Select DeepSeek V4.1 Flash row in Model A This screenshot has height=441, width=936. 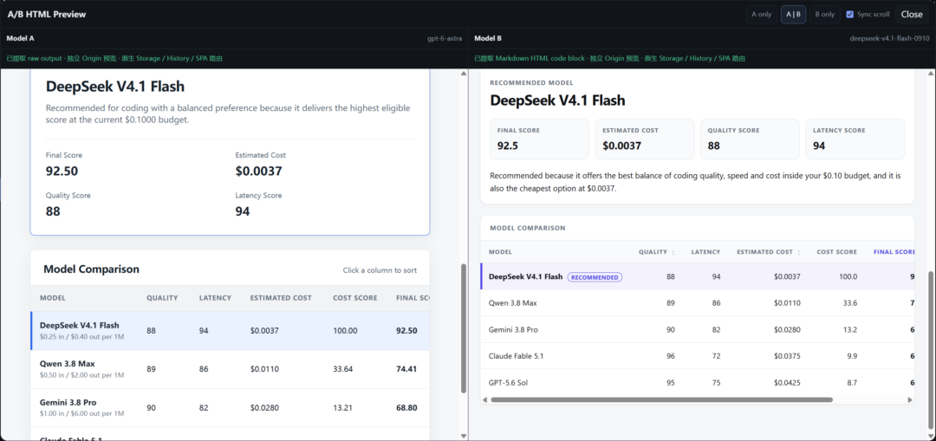point(230,331)
